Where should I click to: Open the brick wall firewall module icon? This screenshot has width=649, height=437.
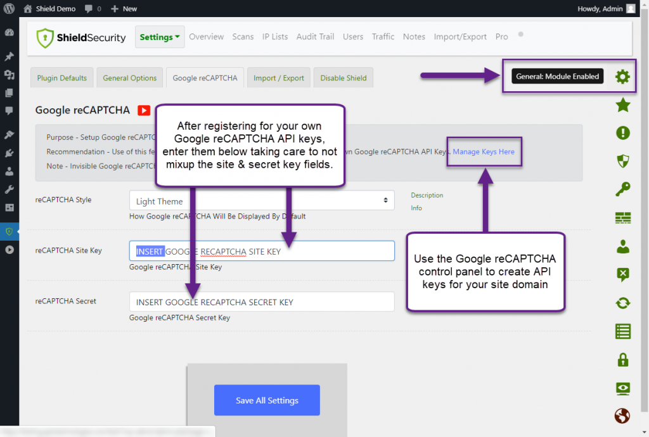pos(623,217)
